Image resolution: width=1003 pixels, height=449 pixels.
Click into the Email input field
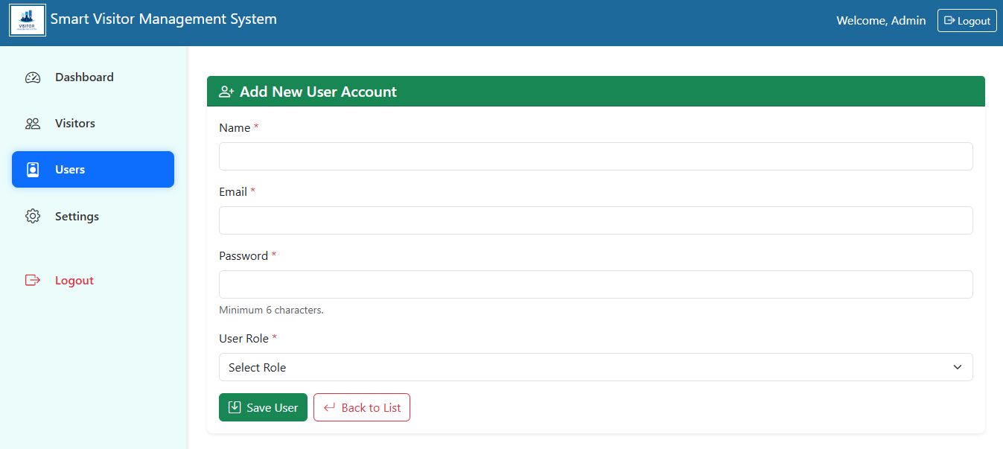[x=596, y=220]
